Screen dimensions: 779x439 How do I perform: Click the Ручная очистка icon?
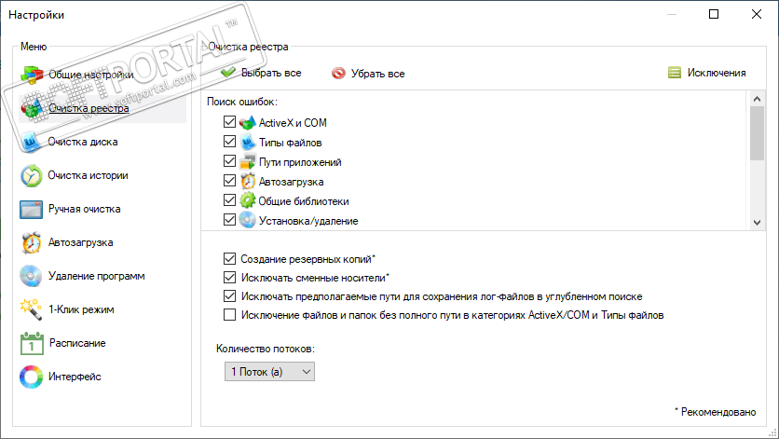[x=33, y=209]
